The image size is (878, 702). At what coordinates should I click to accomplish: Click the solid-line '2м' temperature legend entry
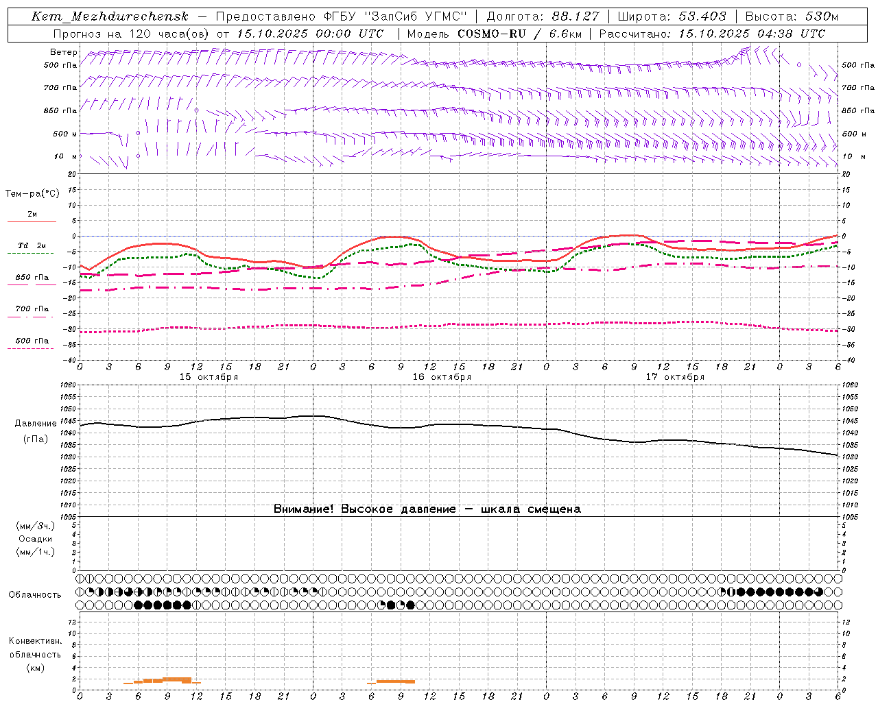(x=32, y=215)
